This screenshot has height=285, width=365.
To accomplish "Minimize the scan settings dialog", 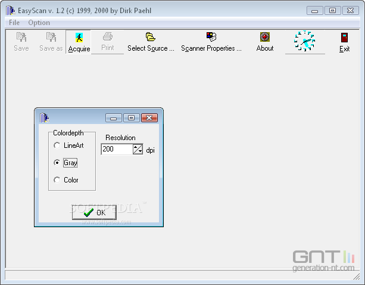I will pos(113,117).
